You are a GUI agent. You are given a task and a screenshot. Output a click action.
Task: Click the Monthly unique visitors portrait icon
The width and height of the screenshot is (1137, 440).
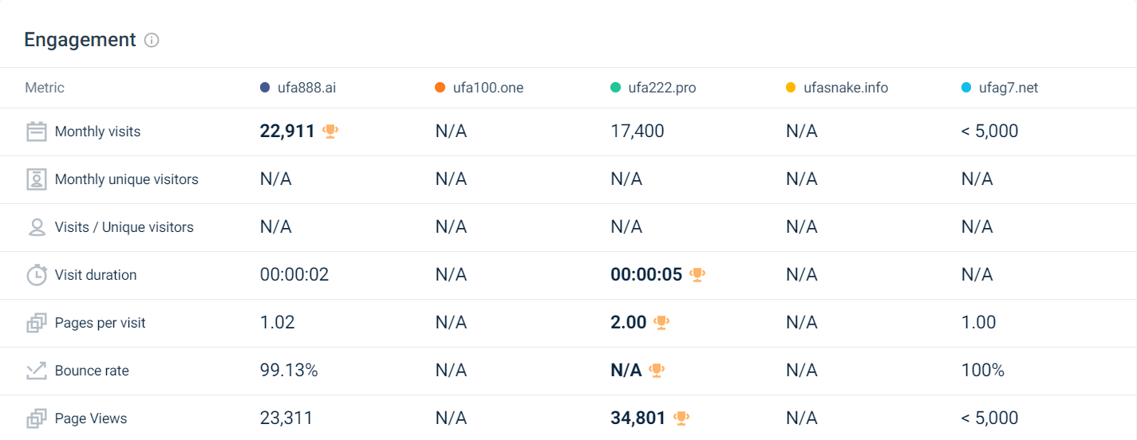[x=37, y=179]
